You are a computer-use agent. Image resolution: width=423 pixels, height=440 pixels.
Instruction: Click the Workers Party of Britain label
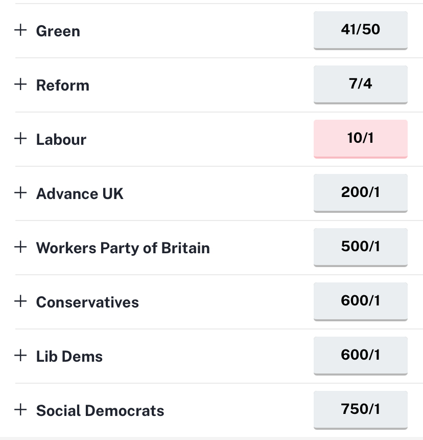tap(123, 248)
